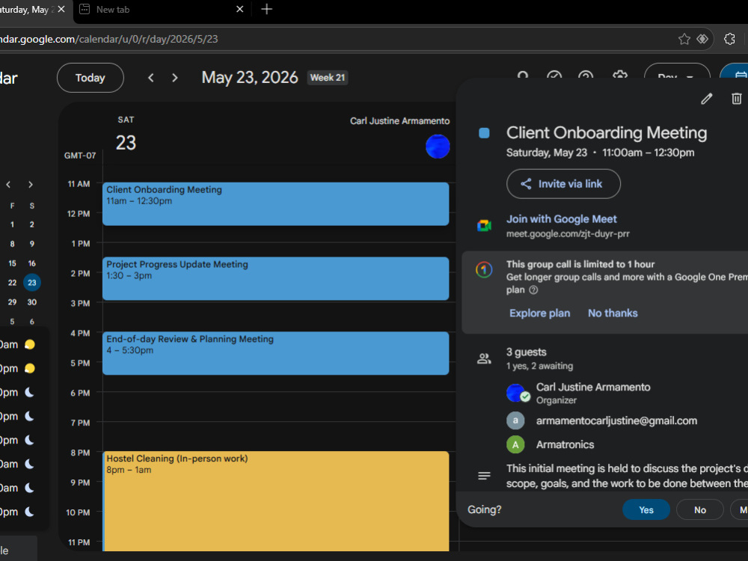Open the Day view dropdown
This screenshot has width=748, height=561.
676,76
